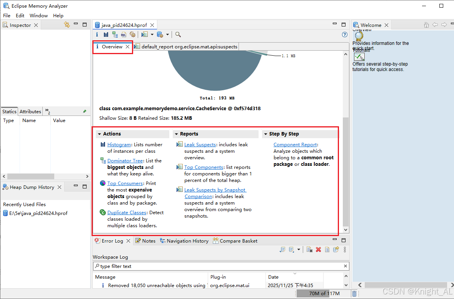Screen dimensions: 454x299
Task: Run the expert system test report icon
Action: click(x=145, y=35)
